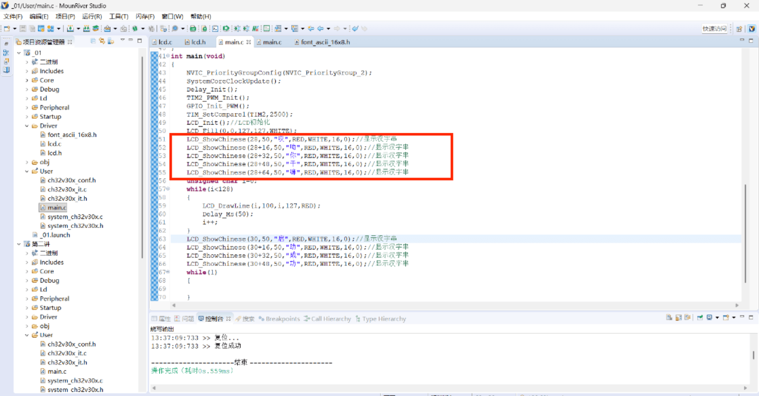Image resolution: width=759 pixels, height=396 pixels.
Task: Click the collapse-all icon in project explorer
Action: point(93,41)
